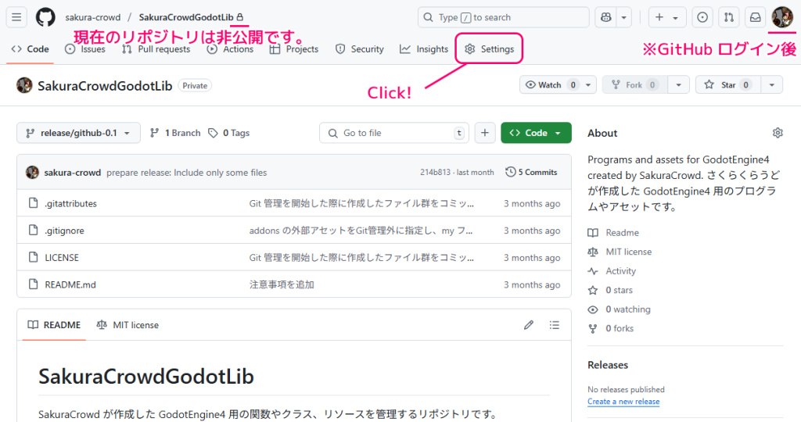The height and width of the screenshot is (422, 801).
Task: Click the About section gear icon
Action: click(778, 133)
